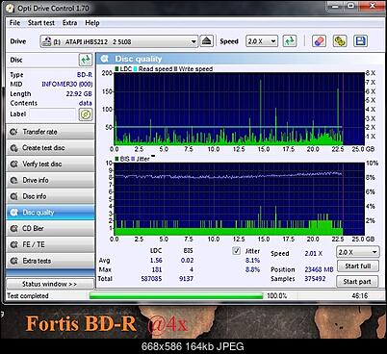Open the CD Bler panel

pos(50,229)
